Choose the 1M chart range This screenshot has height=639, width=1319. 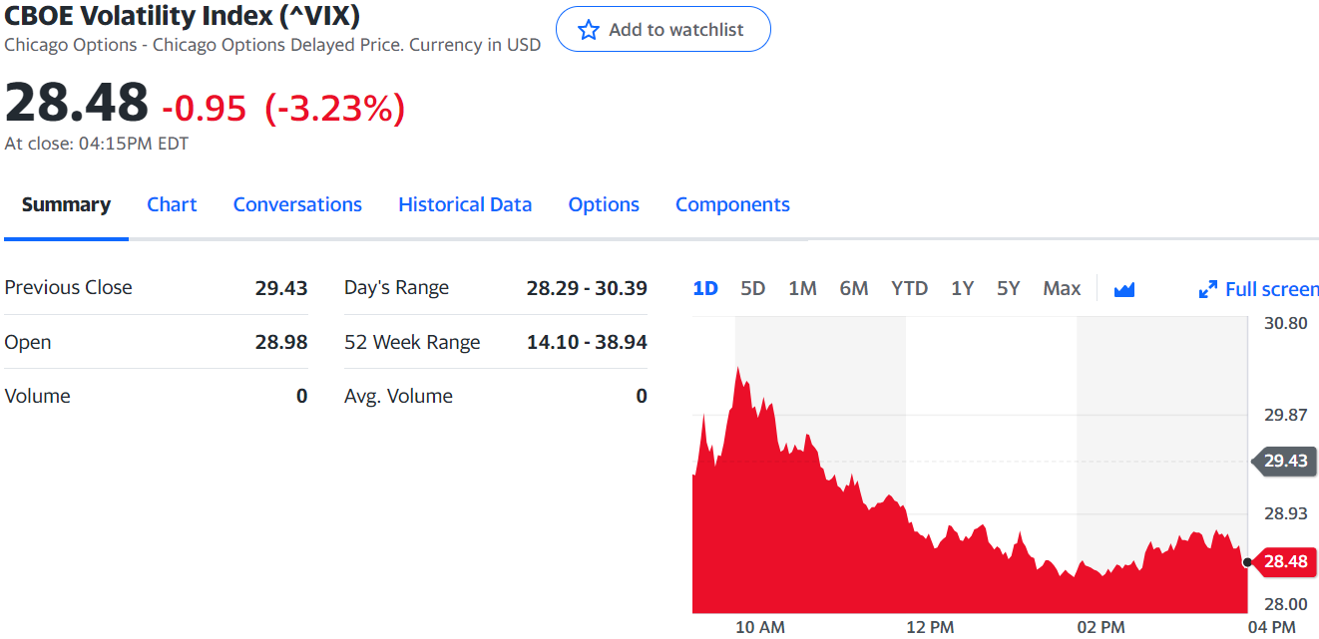coord(802,288)
